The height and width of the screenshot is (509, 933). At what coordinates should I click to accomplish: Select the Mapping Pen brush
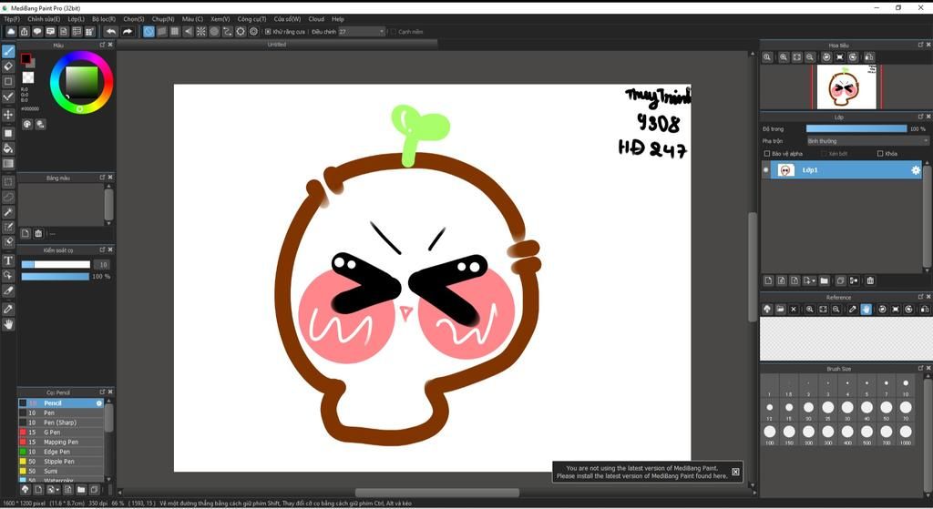pos(61,442)
